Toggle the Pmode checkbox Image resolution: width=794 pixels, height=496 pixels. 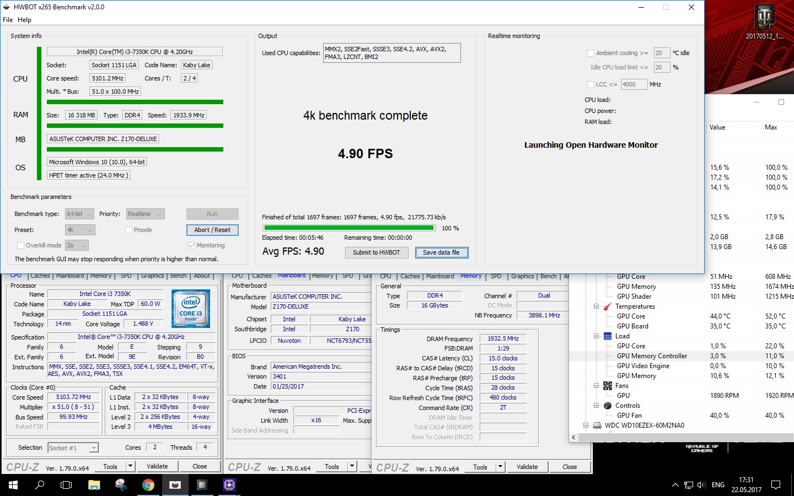(128, 230)
